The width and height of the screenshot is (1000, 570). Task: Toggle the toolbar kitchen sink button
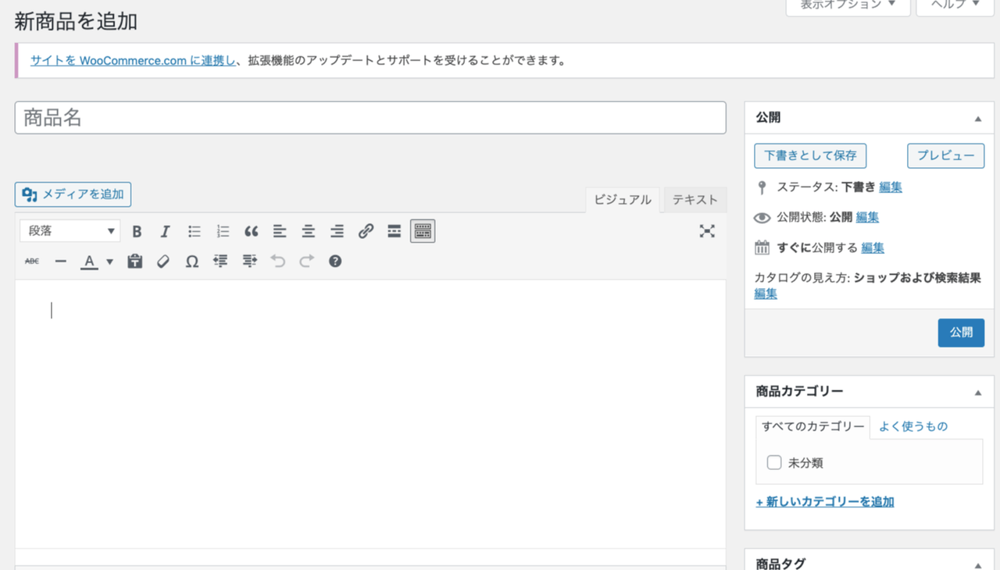pyautogui.click(x=423, y=231)
